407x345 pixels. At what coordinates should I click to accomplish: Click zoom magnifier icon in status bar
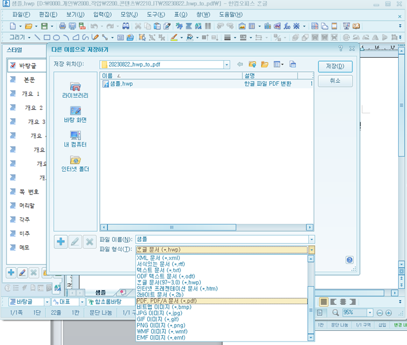tap(335, 312)
